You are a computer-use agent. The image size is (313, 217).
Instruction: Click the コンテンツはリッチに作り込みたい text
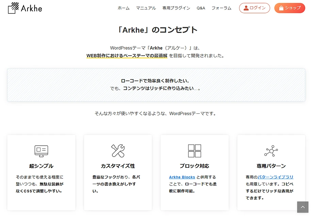158,88
